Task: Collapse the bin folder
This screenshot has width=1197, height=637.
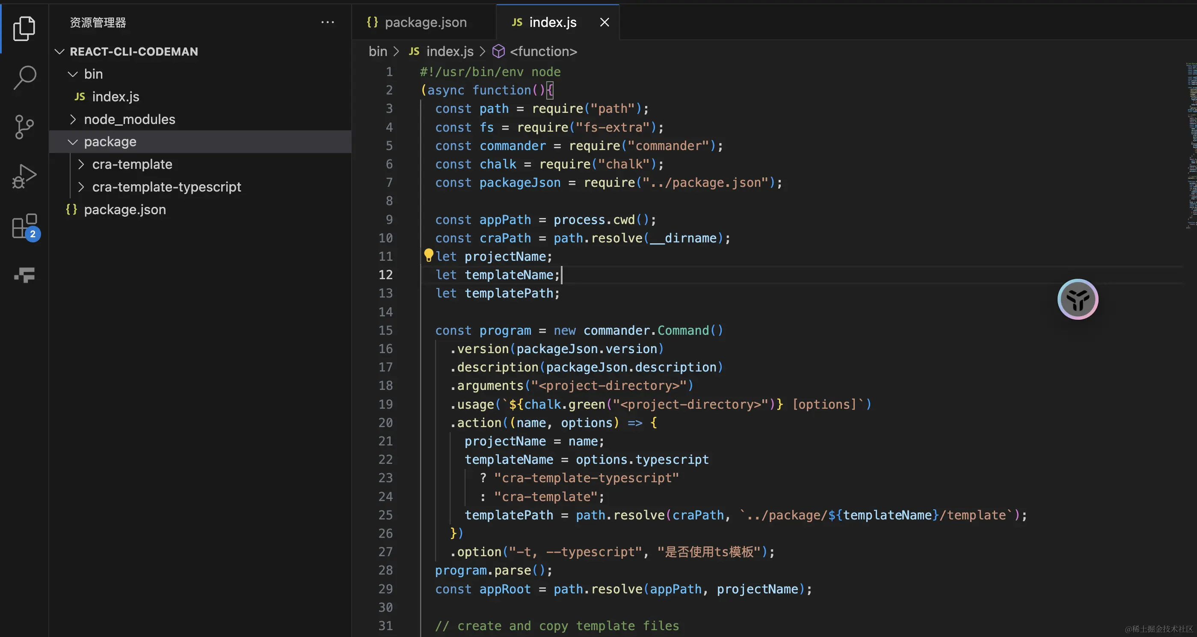Action: point(73,74)
